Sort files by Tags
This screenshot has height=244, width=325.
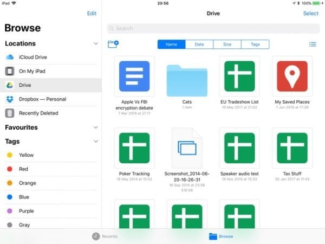pos(255,44)
